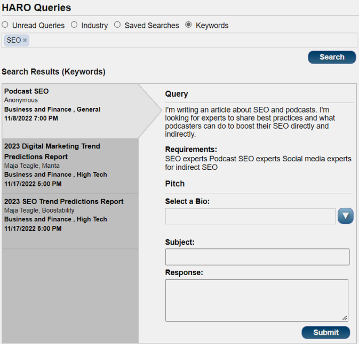Click the HARO Queries page title

tap(36, 7)
